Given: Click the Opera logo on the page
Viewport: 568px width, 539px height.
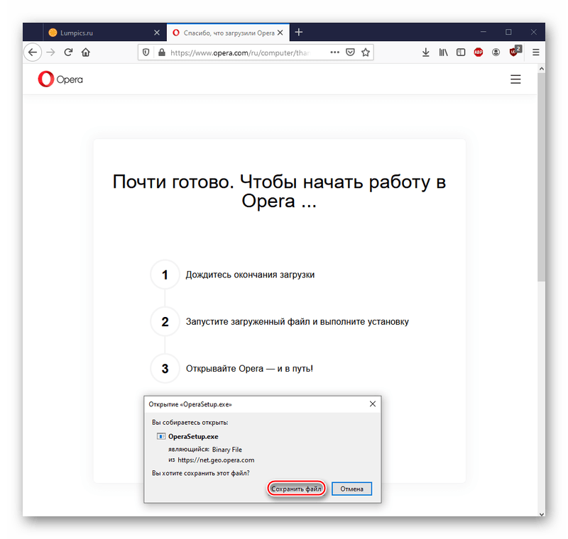Looking at the screenshot, I should pyautogui.click(x=60, y=79).
